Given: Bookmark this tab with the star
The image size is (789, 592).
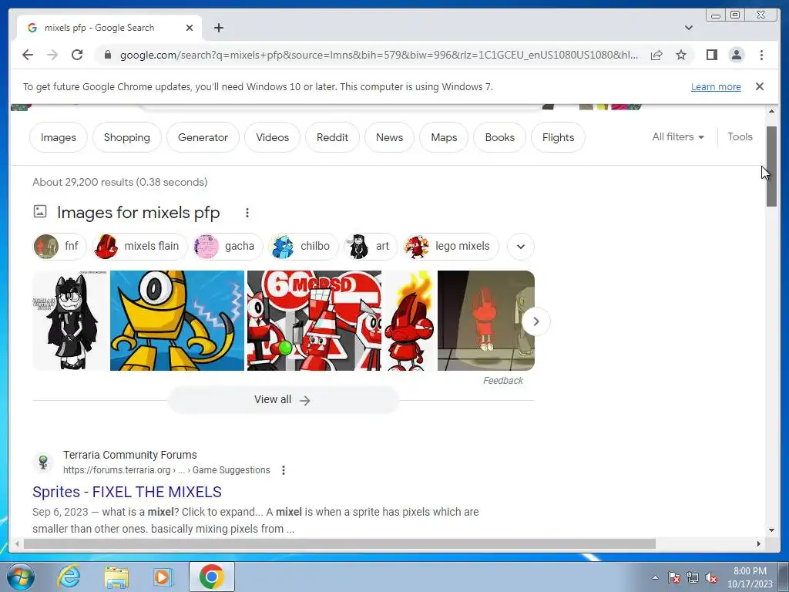Looking at the screenshot, I should 681,55.
